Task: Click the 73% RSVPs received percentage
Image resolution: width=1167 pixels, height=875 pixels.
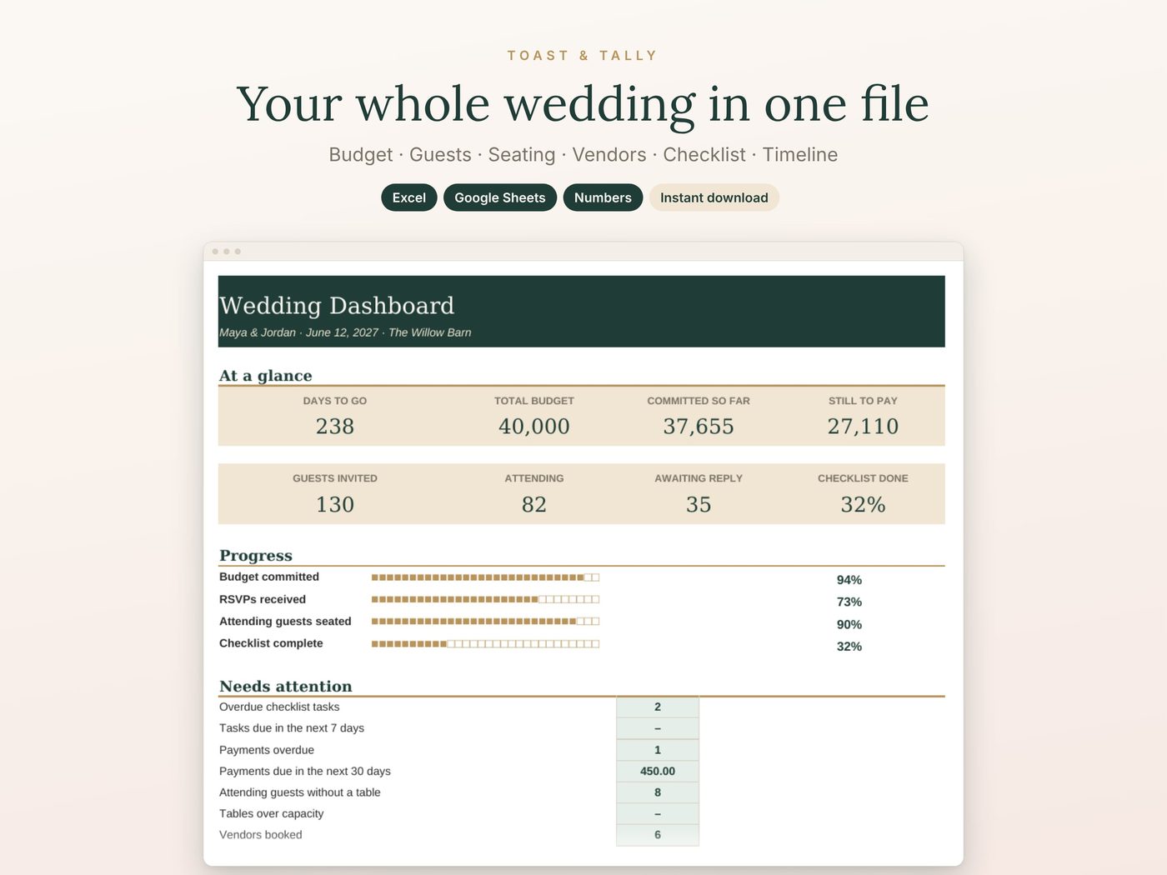Action: 849,602
